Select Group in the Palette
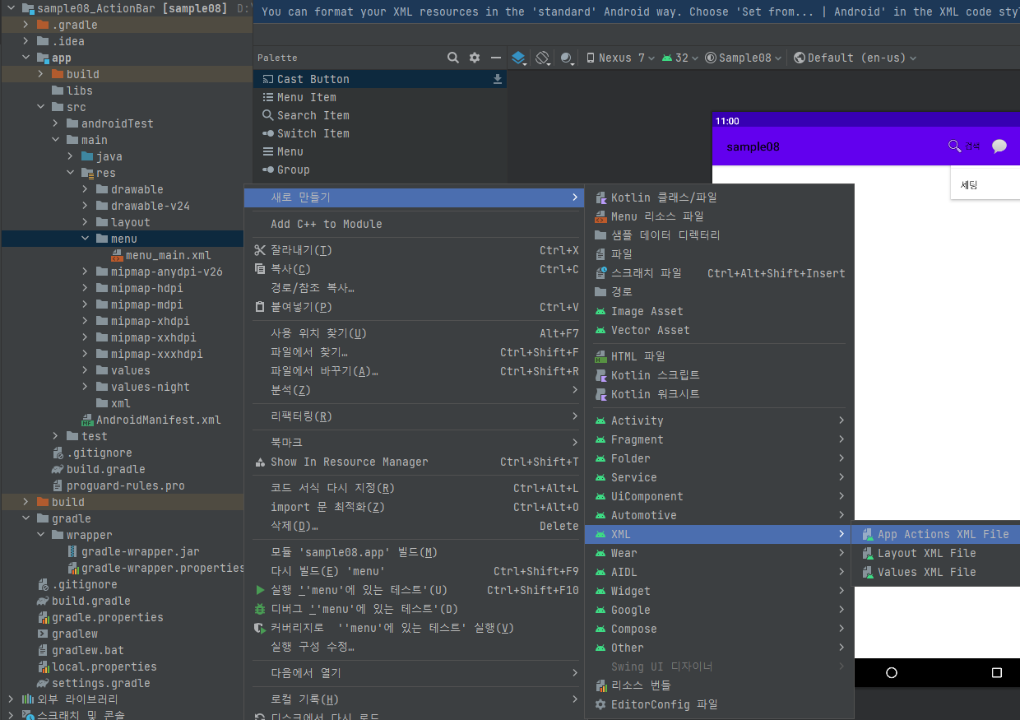Screen dimensions: 1020x720 pos(379,170)
